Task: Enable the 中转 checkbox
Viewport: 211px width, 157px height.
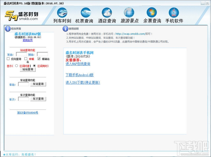Action: pos(26,59)
